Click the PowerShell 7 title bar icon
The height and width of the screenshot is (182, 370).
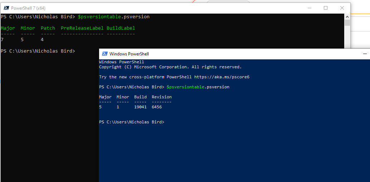tap(6, 8)
